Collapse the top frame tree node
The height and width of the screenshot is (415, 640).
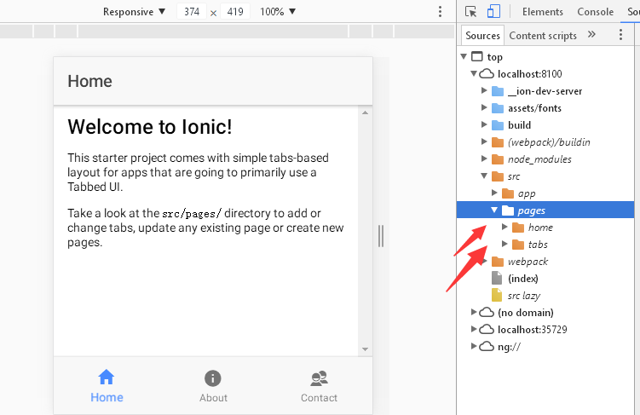point(464,56)
